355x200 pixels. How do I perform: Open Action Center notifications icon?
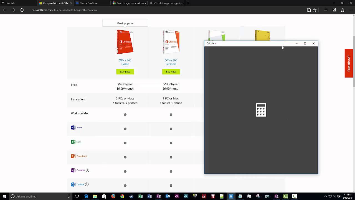click(339, 196)
